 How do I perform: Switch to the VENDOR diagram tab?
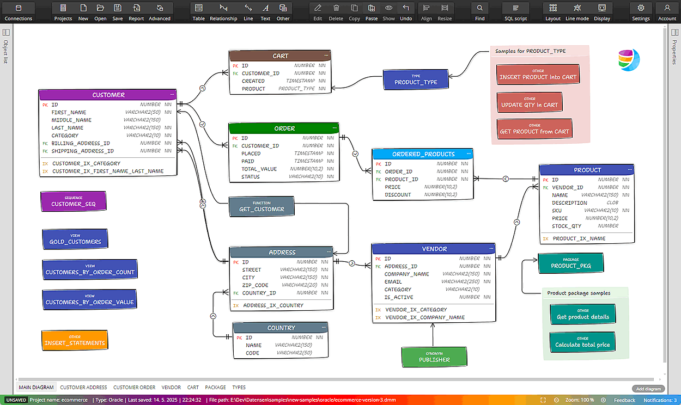pos(171,388)
